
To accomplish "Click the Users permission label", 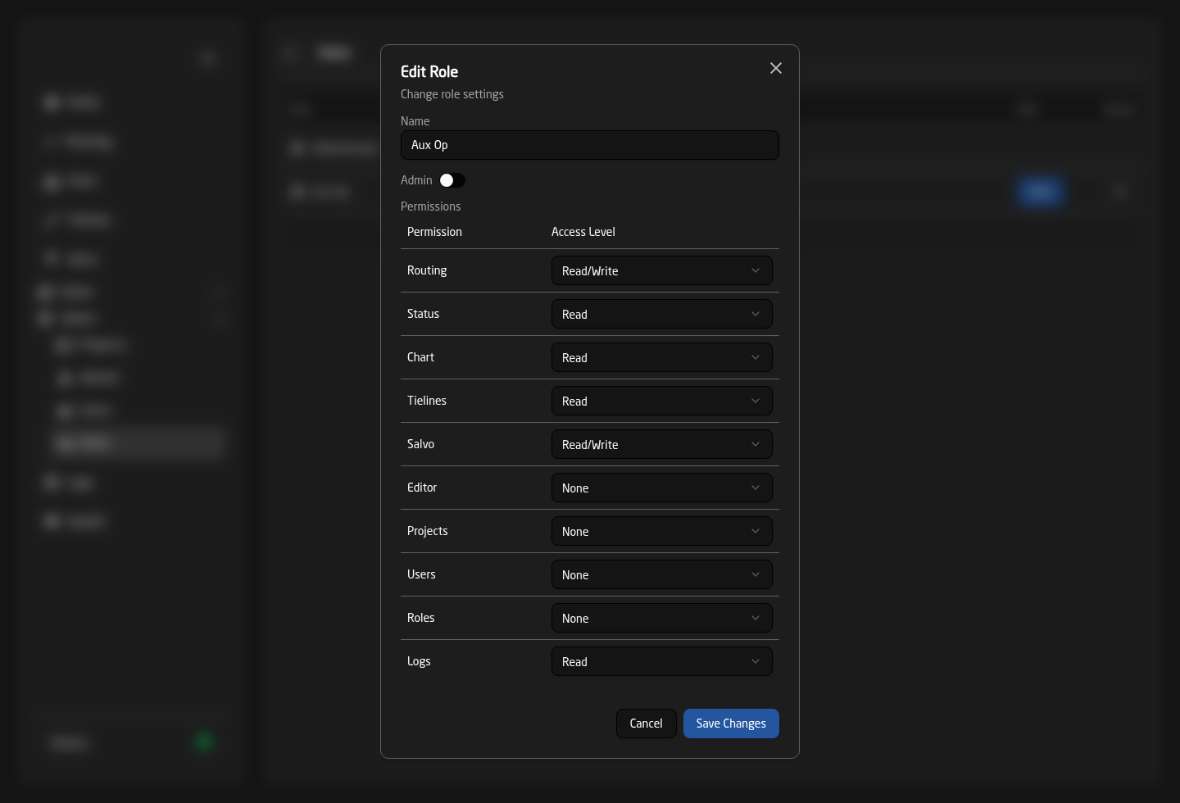I will [421, 574].
